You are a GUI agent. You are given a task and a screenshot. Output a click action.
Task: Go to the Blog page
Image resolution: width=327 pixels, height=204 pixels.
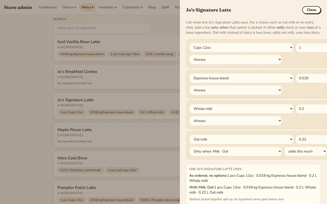coord(152,7)
